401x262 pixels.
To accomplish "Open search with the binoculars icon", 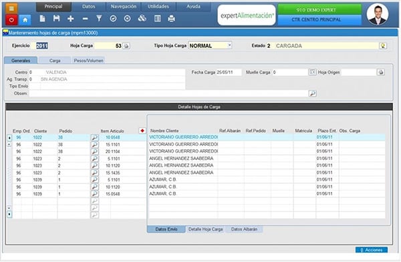I will [x=142, y=19].
